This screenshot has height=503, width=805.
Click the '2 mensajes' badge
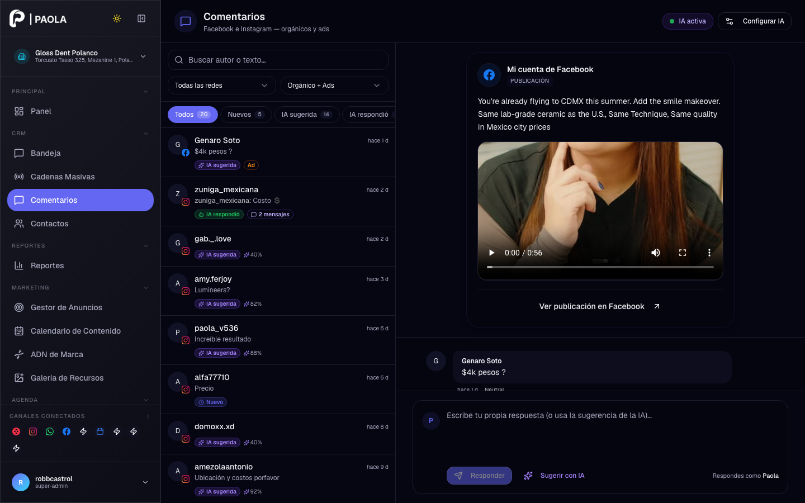[270, 215]
